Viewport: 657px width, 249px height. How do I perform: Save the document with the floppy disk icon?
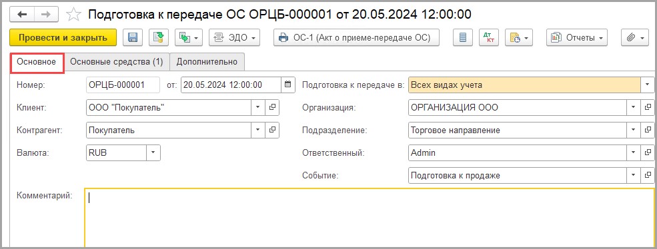pos(133,38)
